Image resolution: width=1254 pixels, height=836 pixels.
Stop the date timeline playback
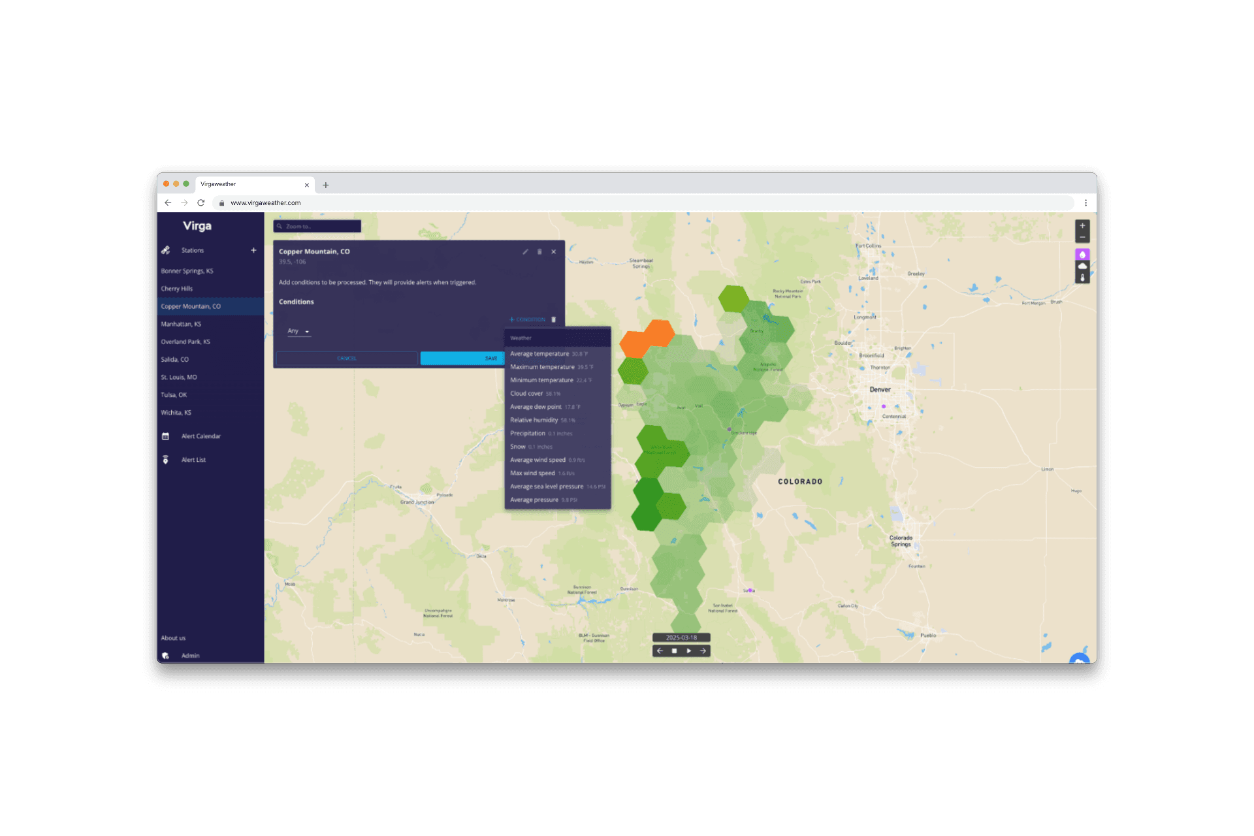pyautogui.click(x=674, y=651)
